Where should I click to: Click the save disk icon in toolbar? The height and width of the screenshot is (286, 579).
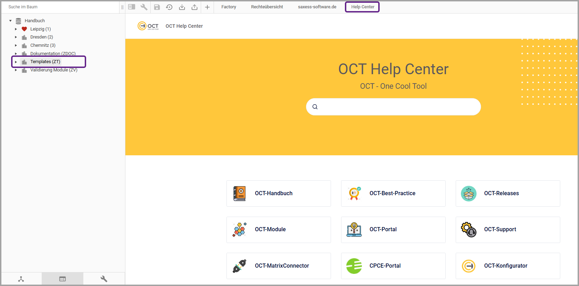tap(157, 7)
